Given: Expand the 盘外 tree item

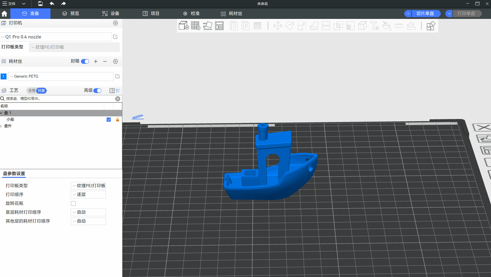Looking at the screenshot, I should (x=1, y=126).
